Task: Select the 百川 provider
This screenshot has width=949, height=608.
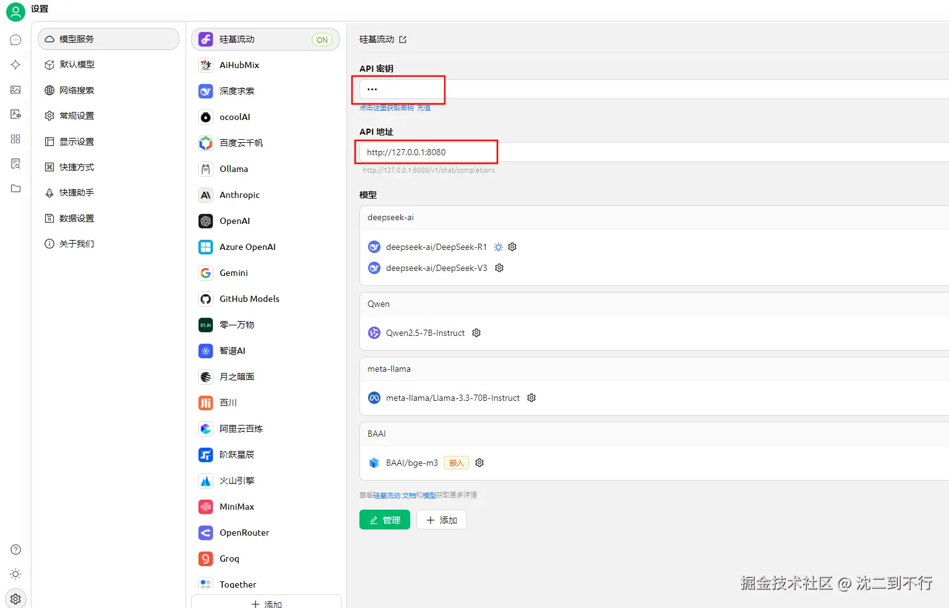Action: (265, 403)
